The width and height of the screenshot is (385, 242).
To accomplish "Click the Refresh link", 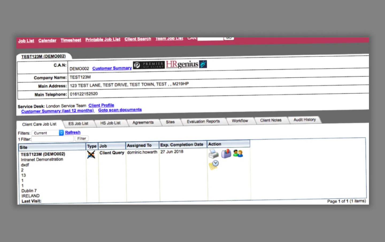I will pyautogui.click(x=73, y=132).
